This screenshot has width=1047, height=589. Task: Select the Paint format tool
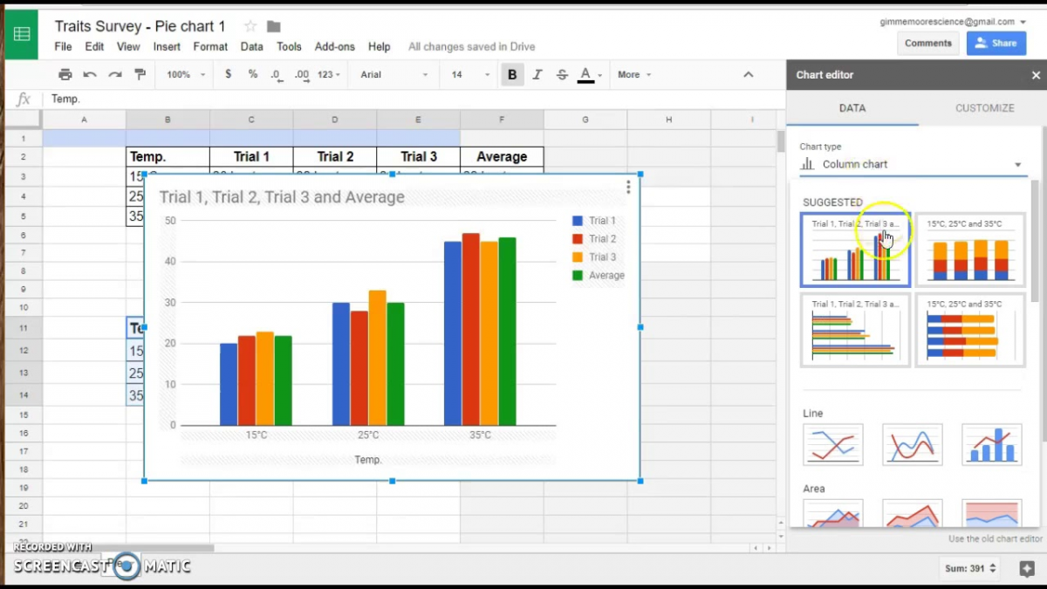140,74
